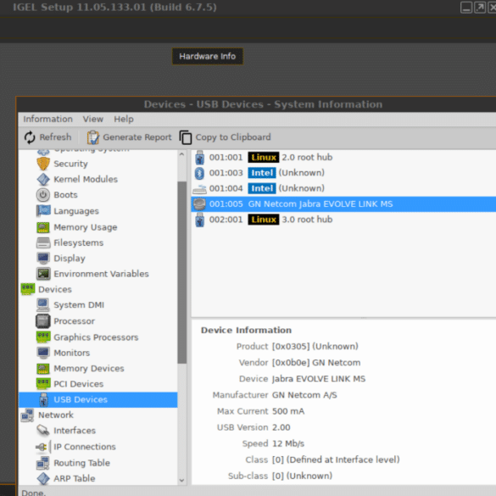
Task: Open the View menu
Action: click(93, 120)
